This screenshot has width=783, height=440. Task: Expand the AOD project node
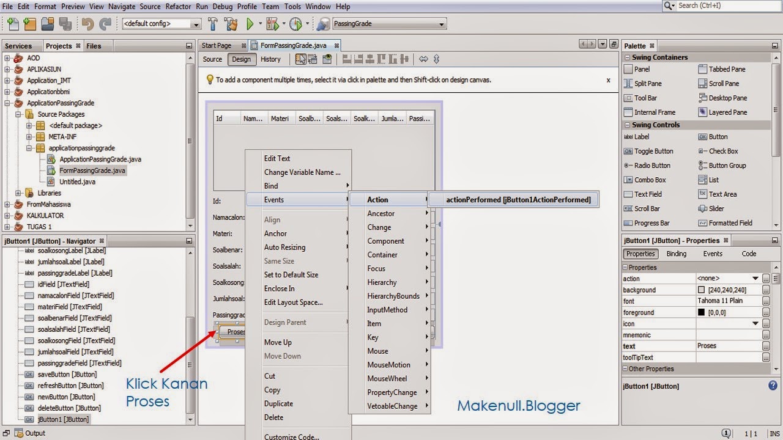[x=7, y=58]
